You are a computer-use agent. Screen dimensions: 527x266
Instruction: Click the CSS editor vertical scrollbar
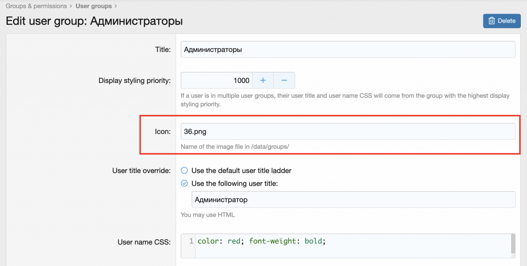coord(513,243)
